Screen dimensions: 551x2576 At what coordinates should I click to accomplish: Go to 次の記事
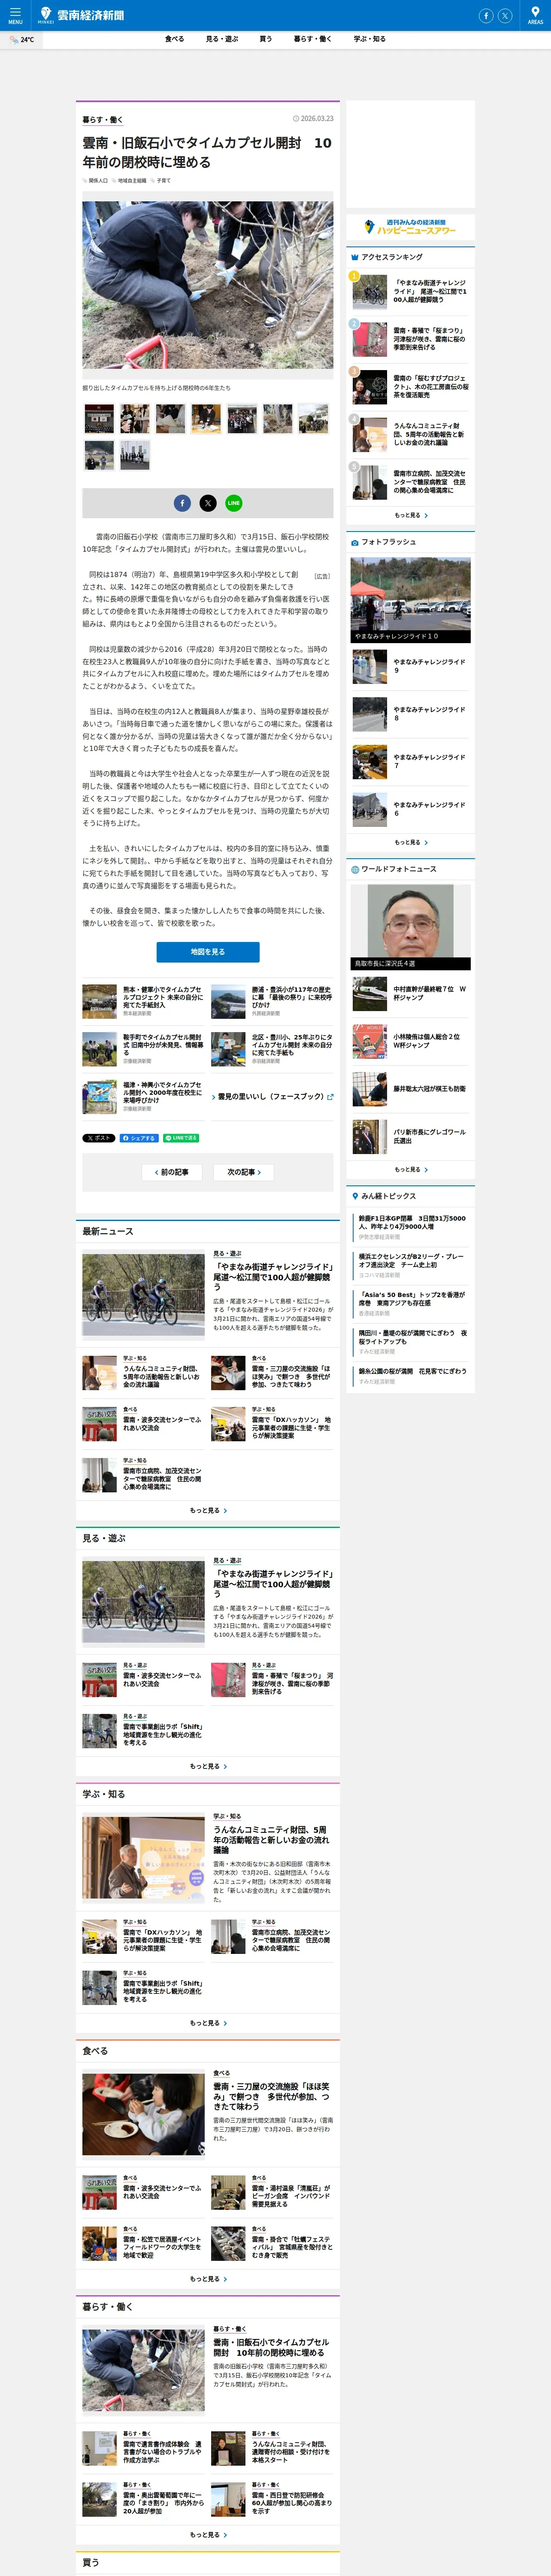click(x=244, y=1172)
